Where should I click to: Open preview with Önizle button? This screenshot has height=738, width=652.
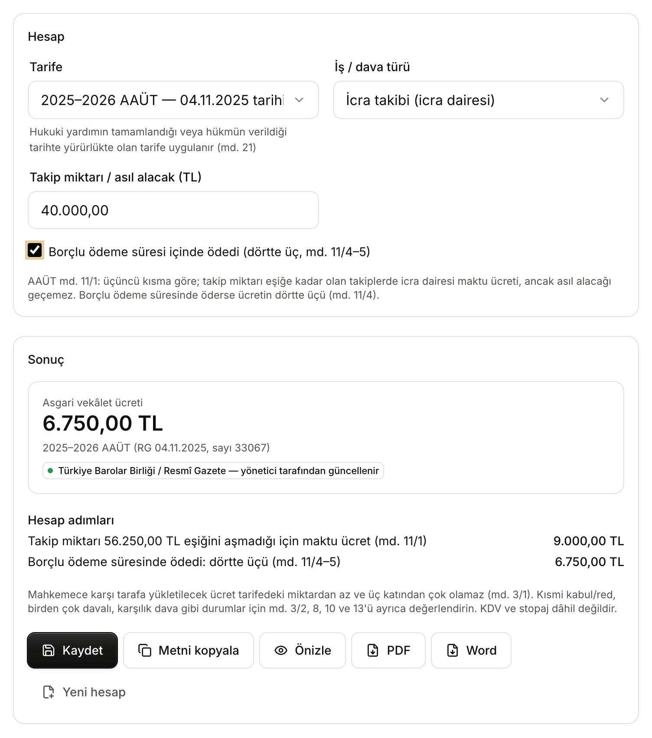[x=303, y=650]
